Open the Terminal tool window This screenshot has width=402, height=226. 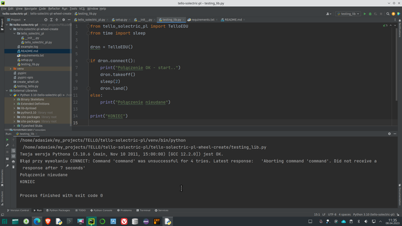[x=143, y=210]
